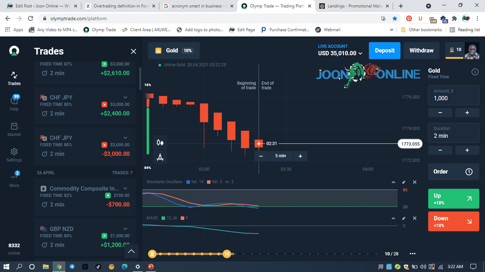
Task: Open PowerPoint from the taskbar
Action: (x=151, y=266)
